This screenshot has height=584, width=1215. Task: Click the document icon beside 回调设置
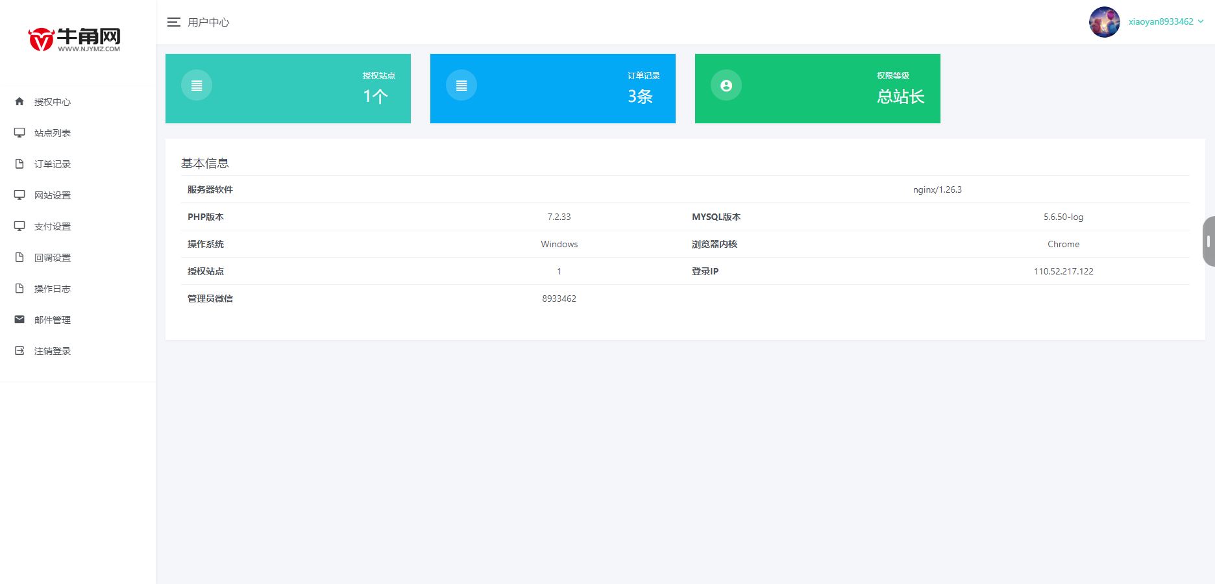point(19,257)
